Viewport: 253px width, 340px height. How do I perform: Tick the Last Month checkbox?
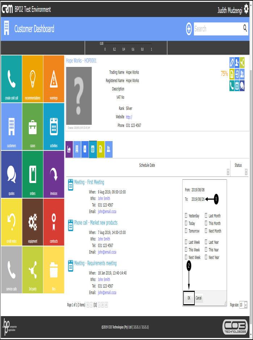pyautogui.click(x=206, y=215)
